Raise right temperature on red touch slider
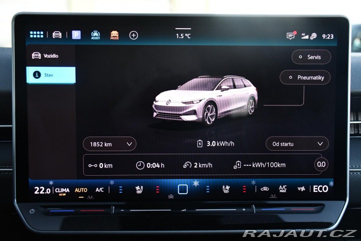Screen dimensions: 361x241 tap(302, 209)
